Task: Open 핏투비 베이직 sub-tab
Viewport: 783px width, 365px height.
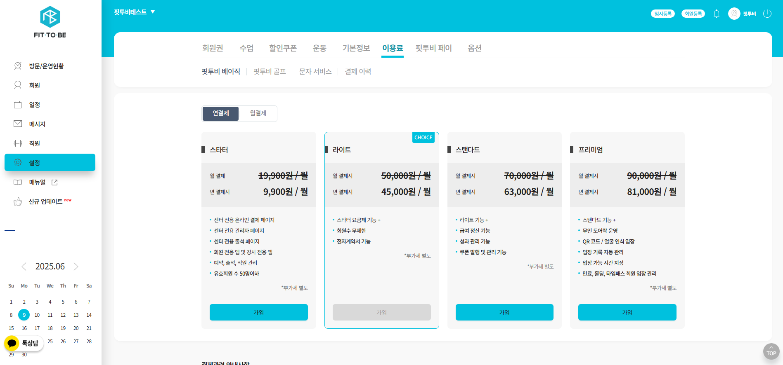Action: click(221, 72)
